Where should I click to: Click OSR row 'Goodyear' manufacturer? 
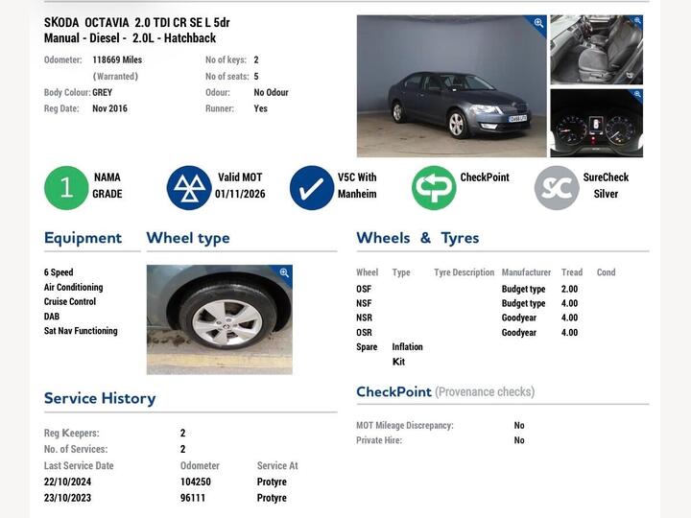point(519,333)
